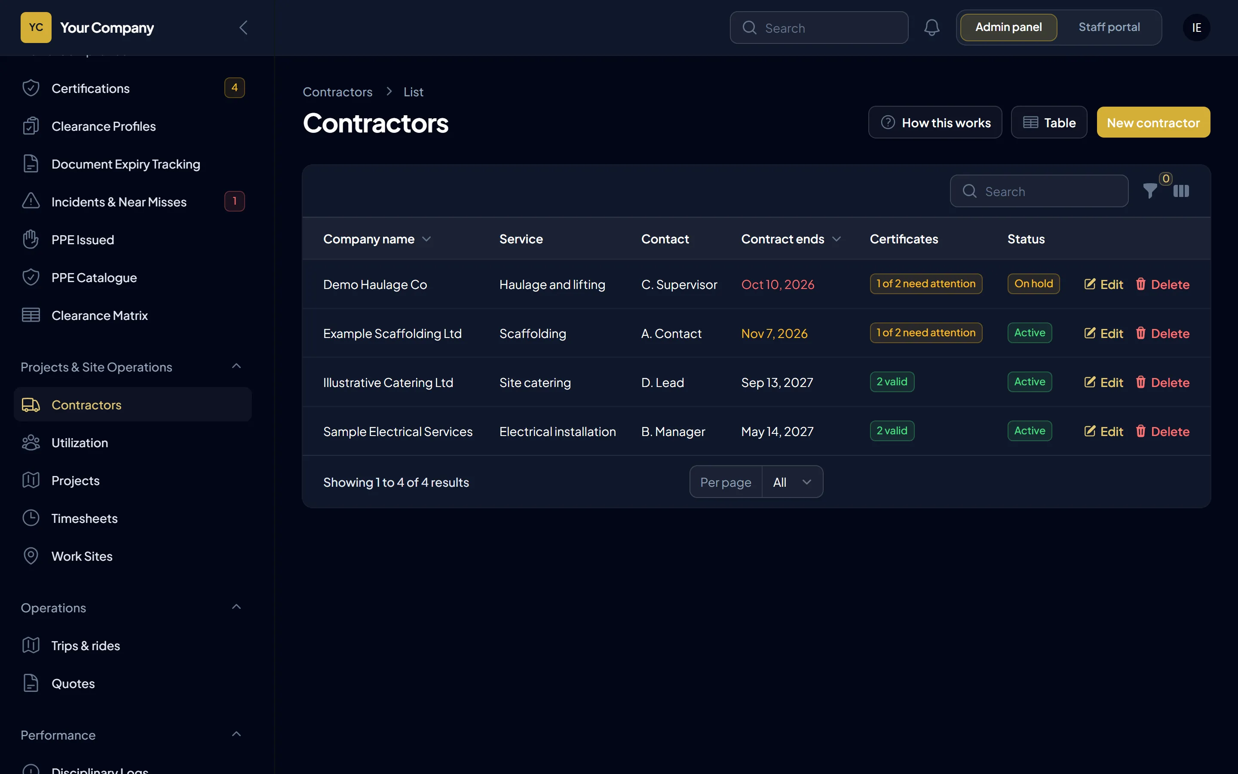This screenshot has height=774, width=1238.
Task: Edit Demo Haulage Co row
Action: [x=1103, y=284]
